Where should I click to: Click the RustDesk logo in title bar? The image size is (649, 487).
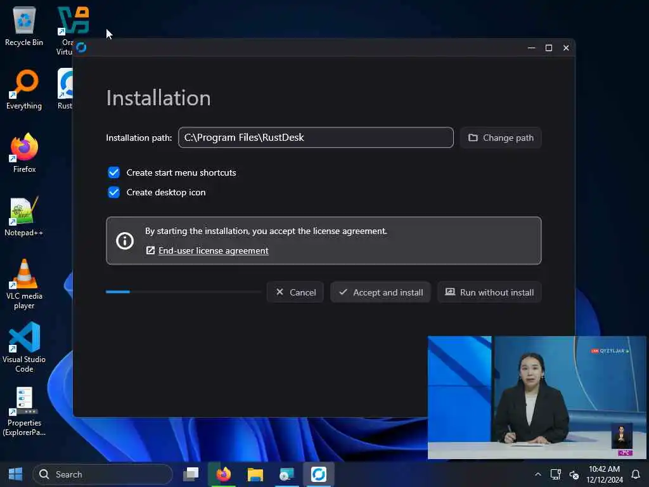pyautogui.click(x=82, y=48)
